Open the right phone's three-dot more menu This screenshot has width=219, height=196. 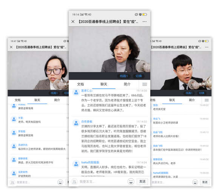tap(207, 47)
